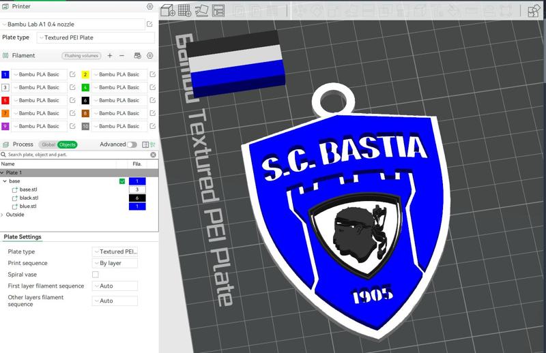Open the printer preset dropdown
Viewport: 546px width, 353px height.
[x=72, y=25]
